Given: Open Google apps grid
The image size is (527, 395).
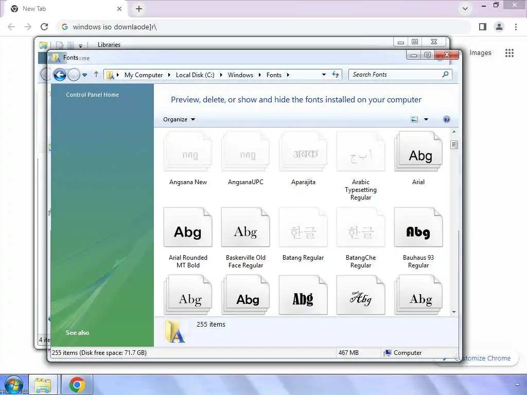Looking at the screenshot, I should [x=510, y=53].
